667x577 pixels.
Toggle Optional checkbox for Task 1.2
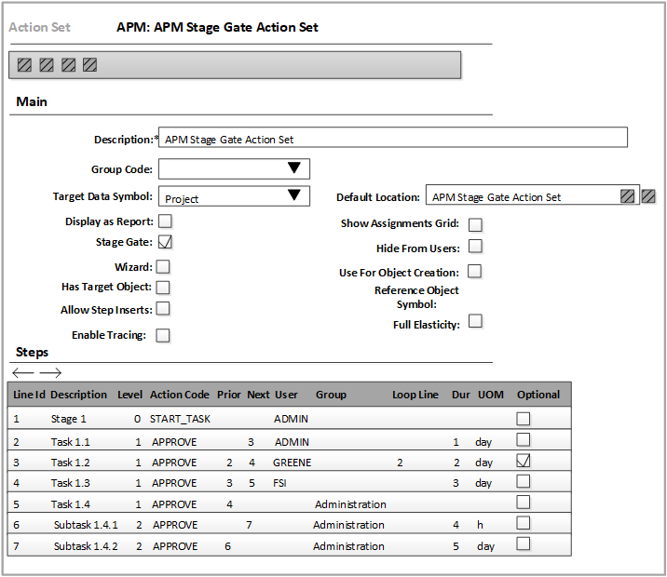(x=524, y=461)
